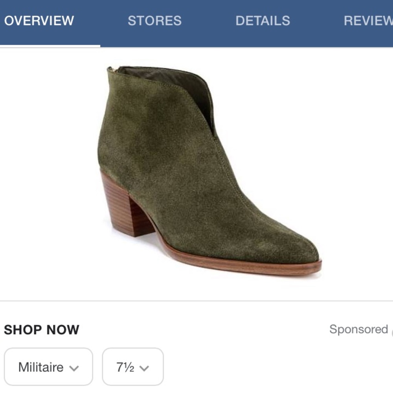The width and height of the screenshot is (393, 393).
Task: Choose a different color via Militaire selector
Action: coord(49,367)
